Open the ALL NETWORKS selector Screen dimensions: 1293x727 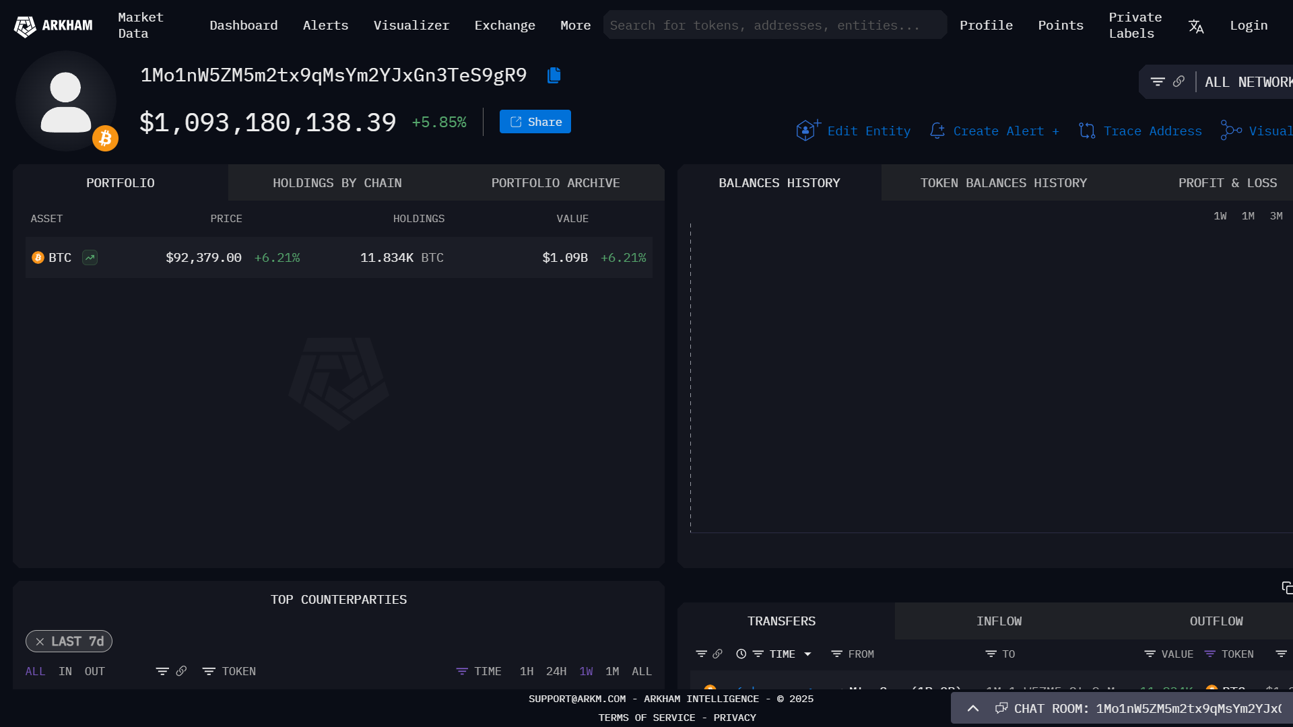point(1249,82)
